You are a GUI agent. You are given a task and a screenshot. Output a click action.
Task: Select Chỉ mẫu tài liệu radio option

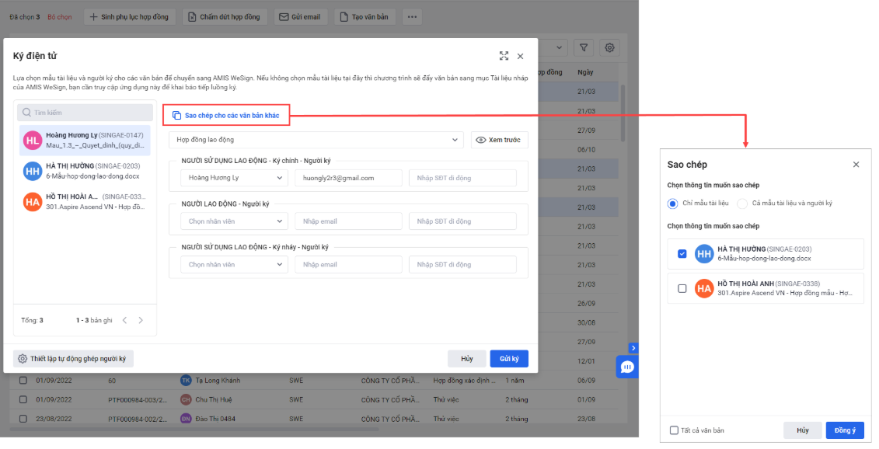tap(673, 204)
